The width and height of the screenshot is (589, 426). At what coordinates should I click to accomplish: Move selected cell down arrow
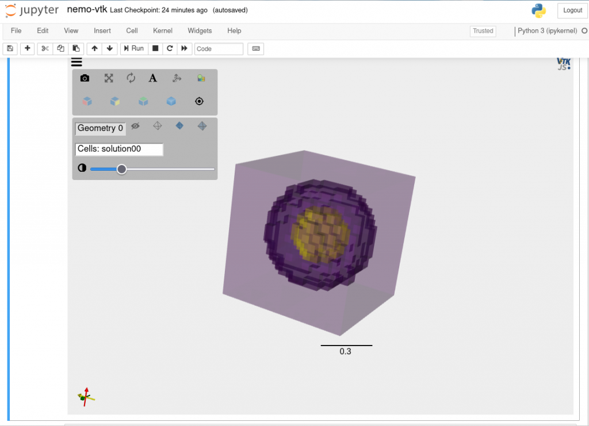[x=110, y=48]
